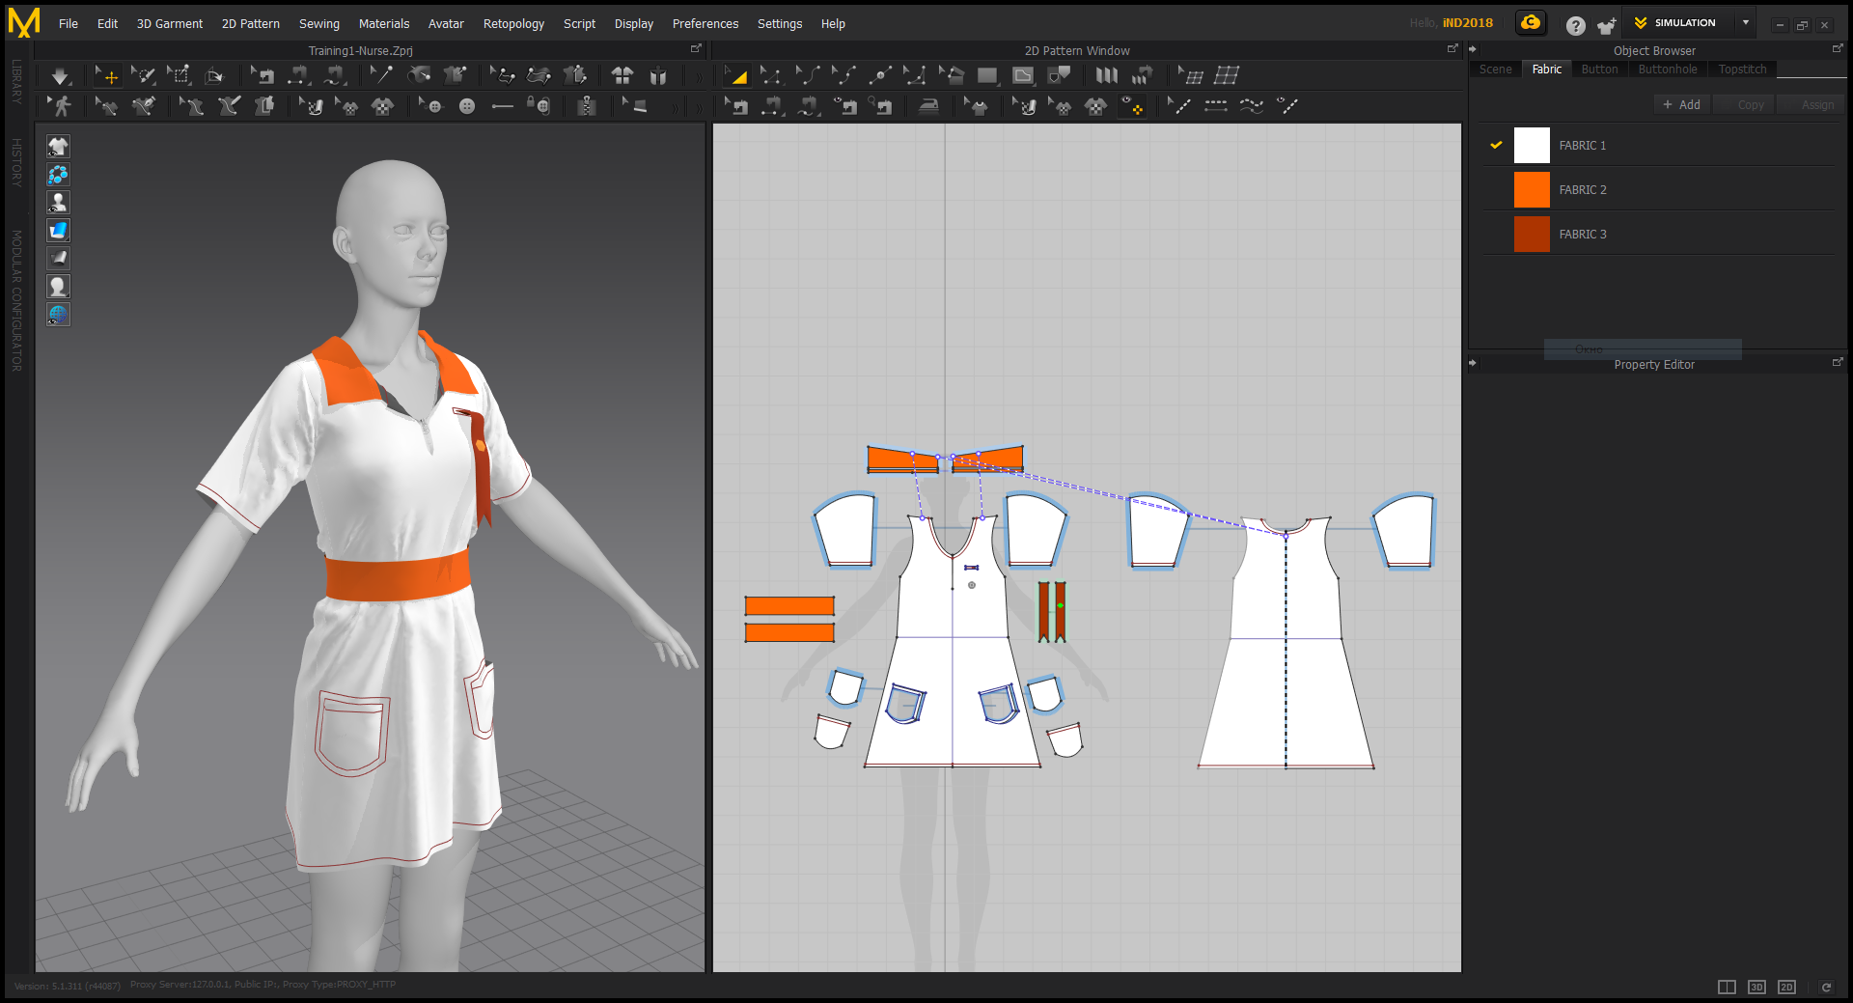Select the Tack pin tool
The image size is (1853, 1003).
point(382,75)
